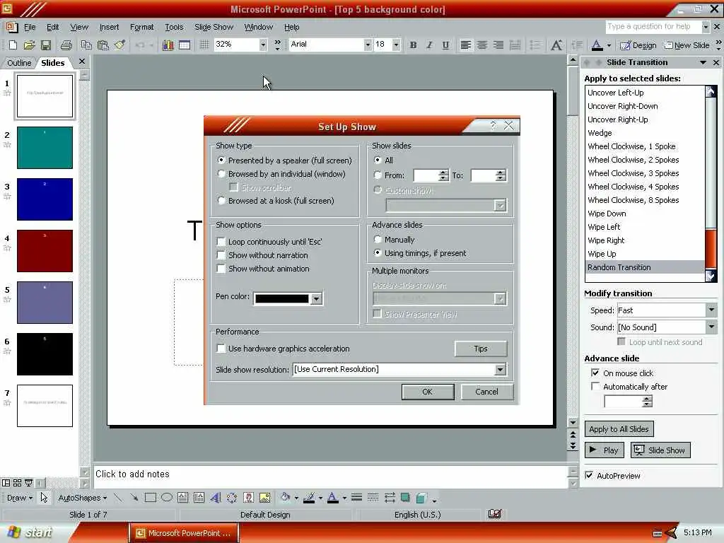This screenshot has width=724, height=543.
Task: Select Manually under Advance slides
Action: pyautogui.click(x=378, y=239)
